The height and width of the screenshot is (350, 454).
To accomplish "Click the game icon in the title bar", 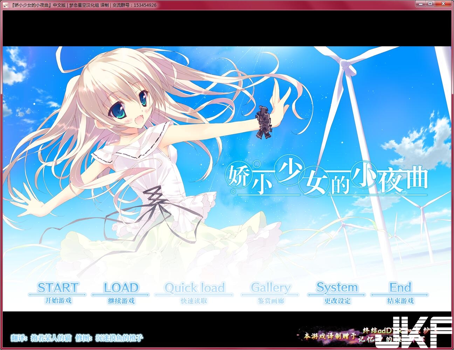I will 6,5.
